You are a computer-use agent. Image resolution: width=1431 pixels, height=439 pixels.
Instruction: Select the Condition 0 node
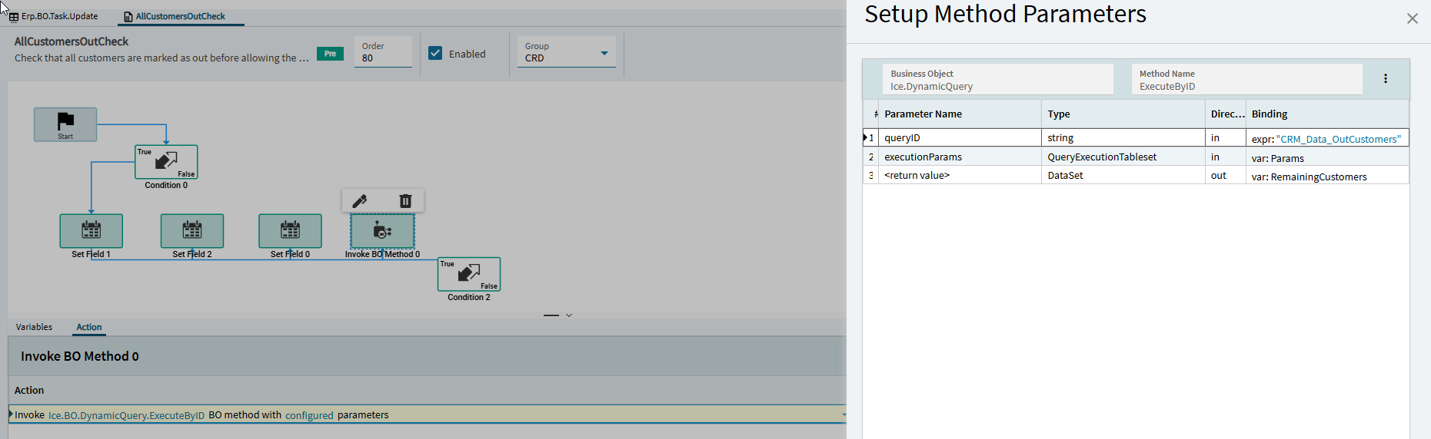tap(166, 162)
